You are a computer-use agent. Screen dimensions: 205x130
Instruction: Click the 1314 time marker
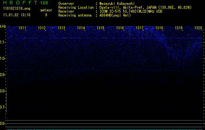click(81, 28)
